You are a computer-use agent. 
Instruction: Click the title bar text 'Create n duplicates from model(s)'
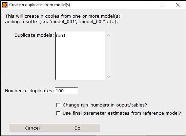40,5
